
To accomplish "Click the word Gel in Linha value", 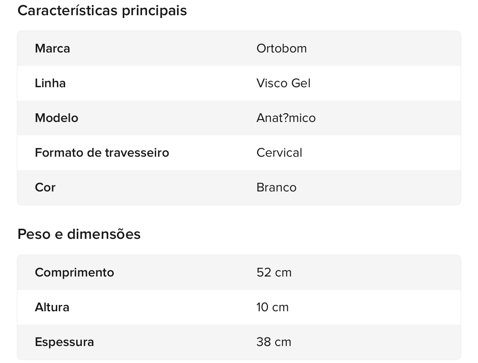I will (301, 83).
